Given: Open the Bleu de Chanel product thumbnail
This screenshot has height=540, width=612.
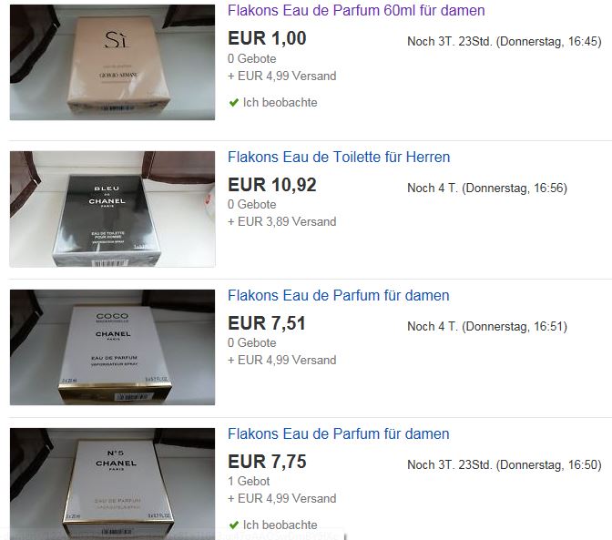Looking at the screenshot, I should pyautogui.click(x=112, y=209).
